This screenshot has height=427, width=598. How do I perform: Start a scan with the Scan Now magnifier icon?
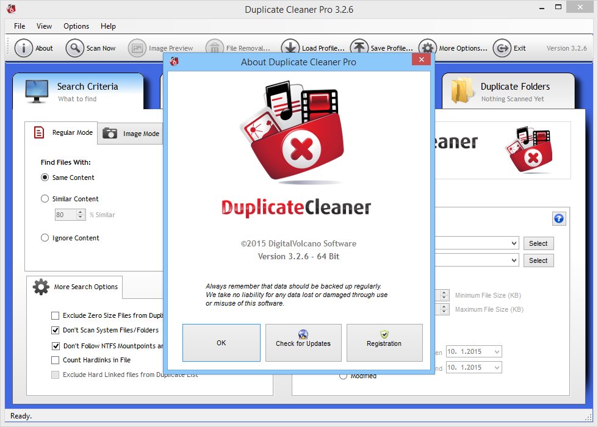click(x=74, y=48)
